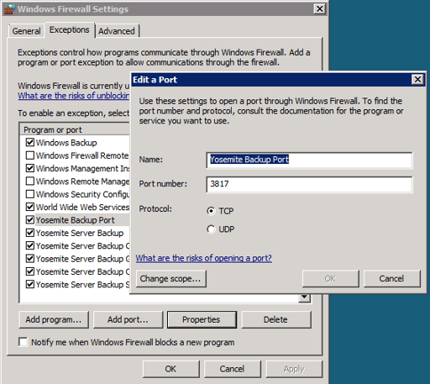Screen dimensions: 430x384
Task: Click the Windows Firewall title bar icon
Action: 10,9
